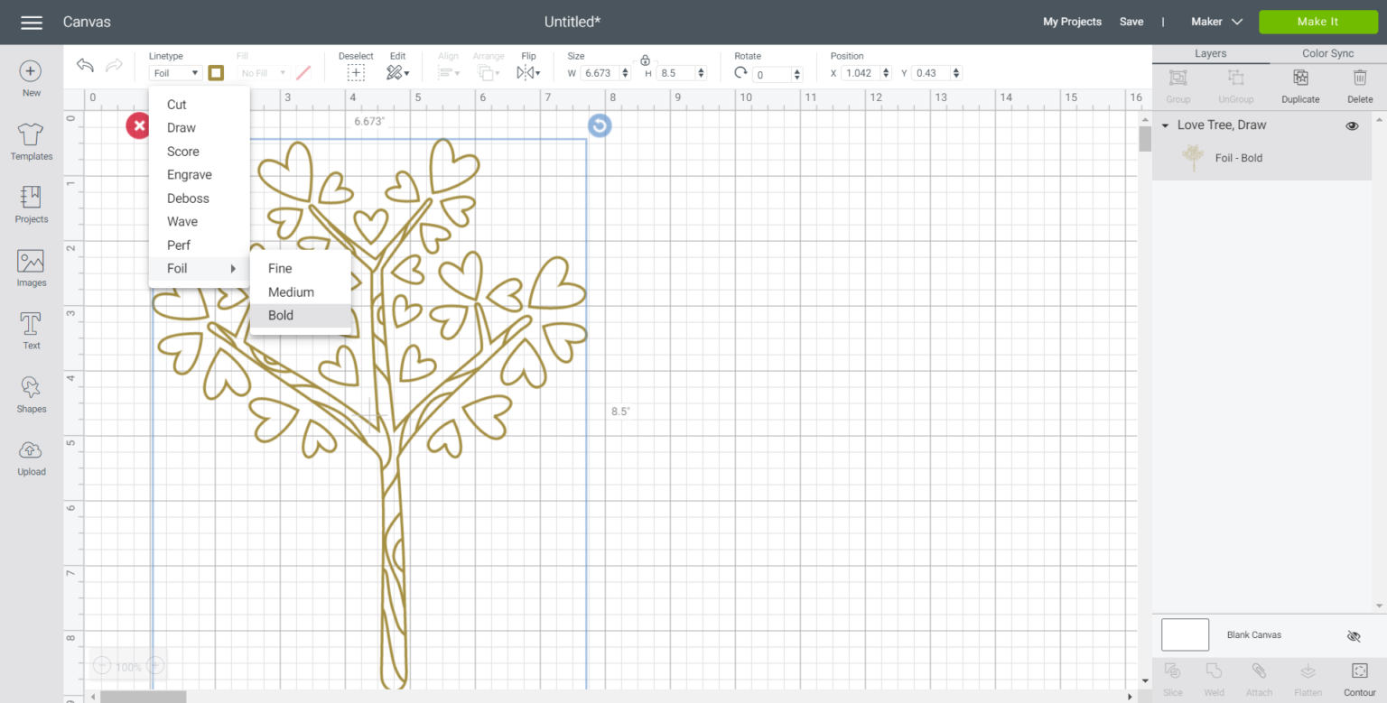Select Engrave from the linetype menu
The height and width of the screenshot is (703, 1387).
190,174
